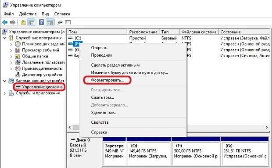Select Task Scheduler icon in tree
This screenshot has height=168, width=272.
point(18,44)
